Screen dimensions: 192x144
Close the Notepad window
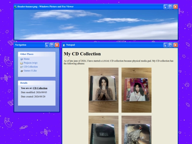(176, 45)
